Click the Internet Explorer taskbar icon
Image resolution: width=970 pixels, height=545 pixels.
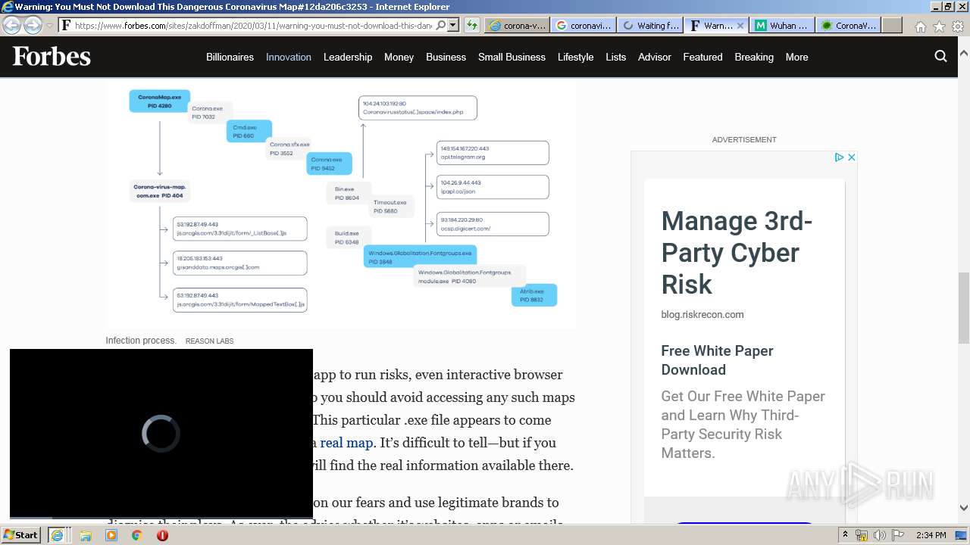click(57, 535)
